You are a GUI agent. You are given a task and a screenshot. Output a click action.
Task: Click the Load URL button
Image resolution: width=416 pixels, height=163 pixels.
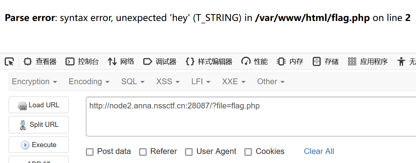(39, 105)
